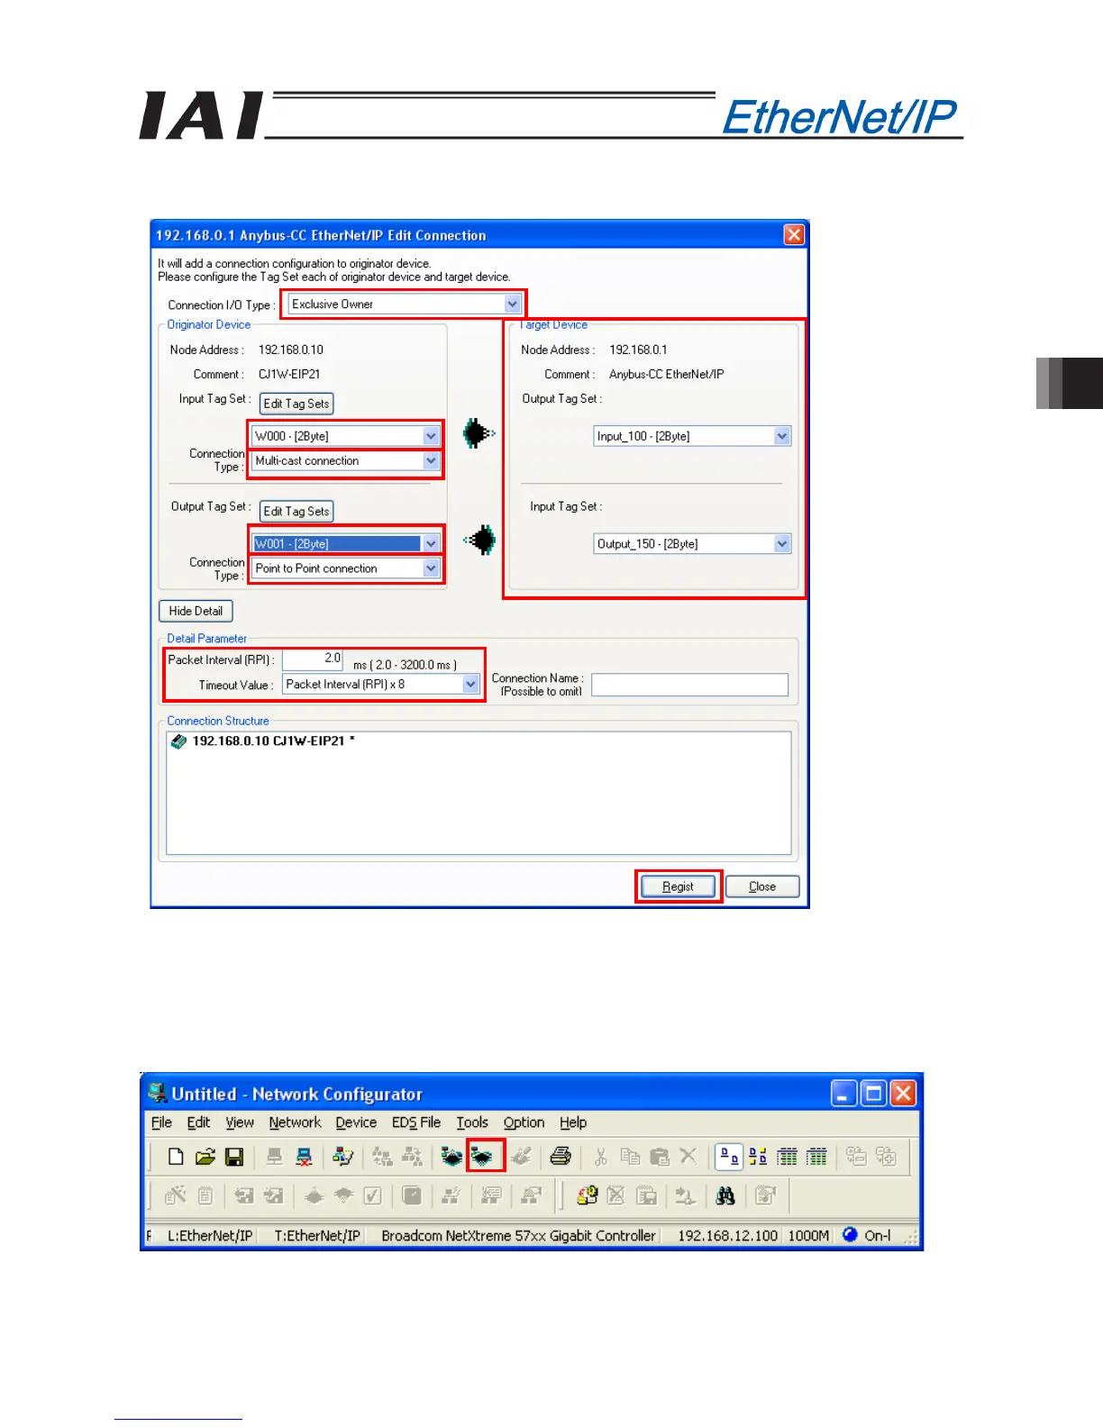Open the EDS File menu
1103x1427 pixels.
click(416, 1123)
